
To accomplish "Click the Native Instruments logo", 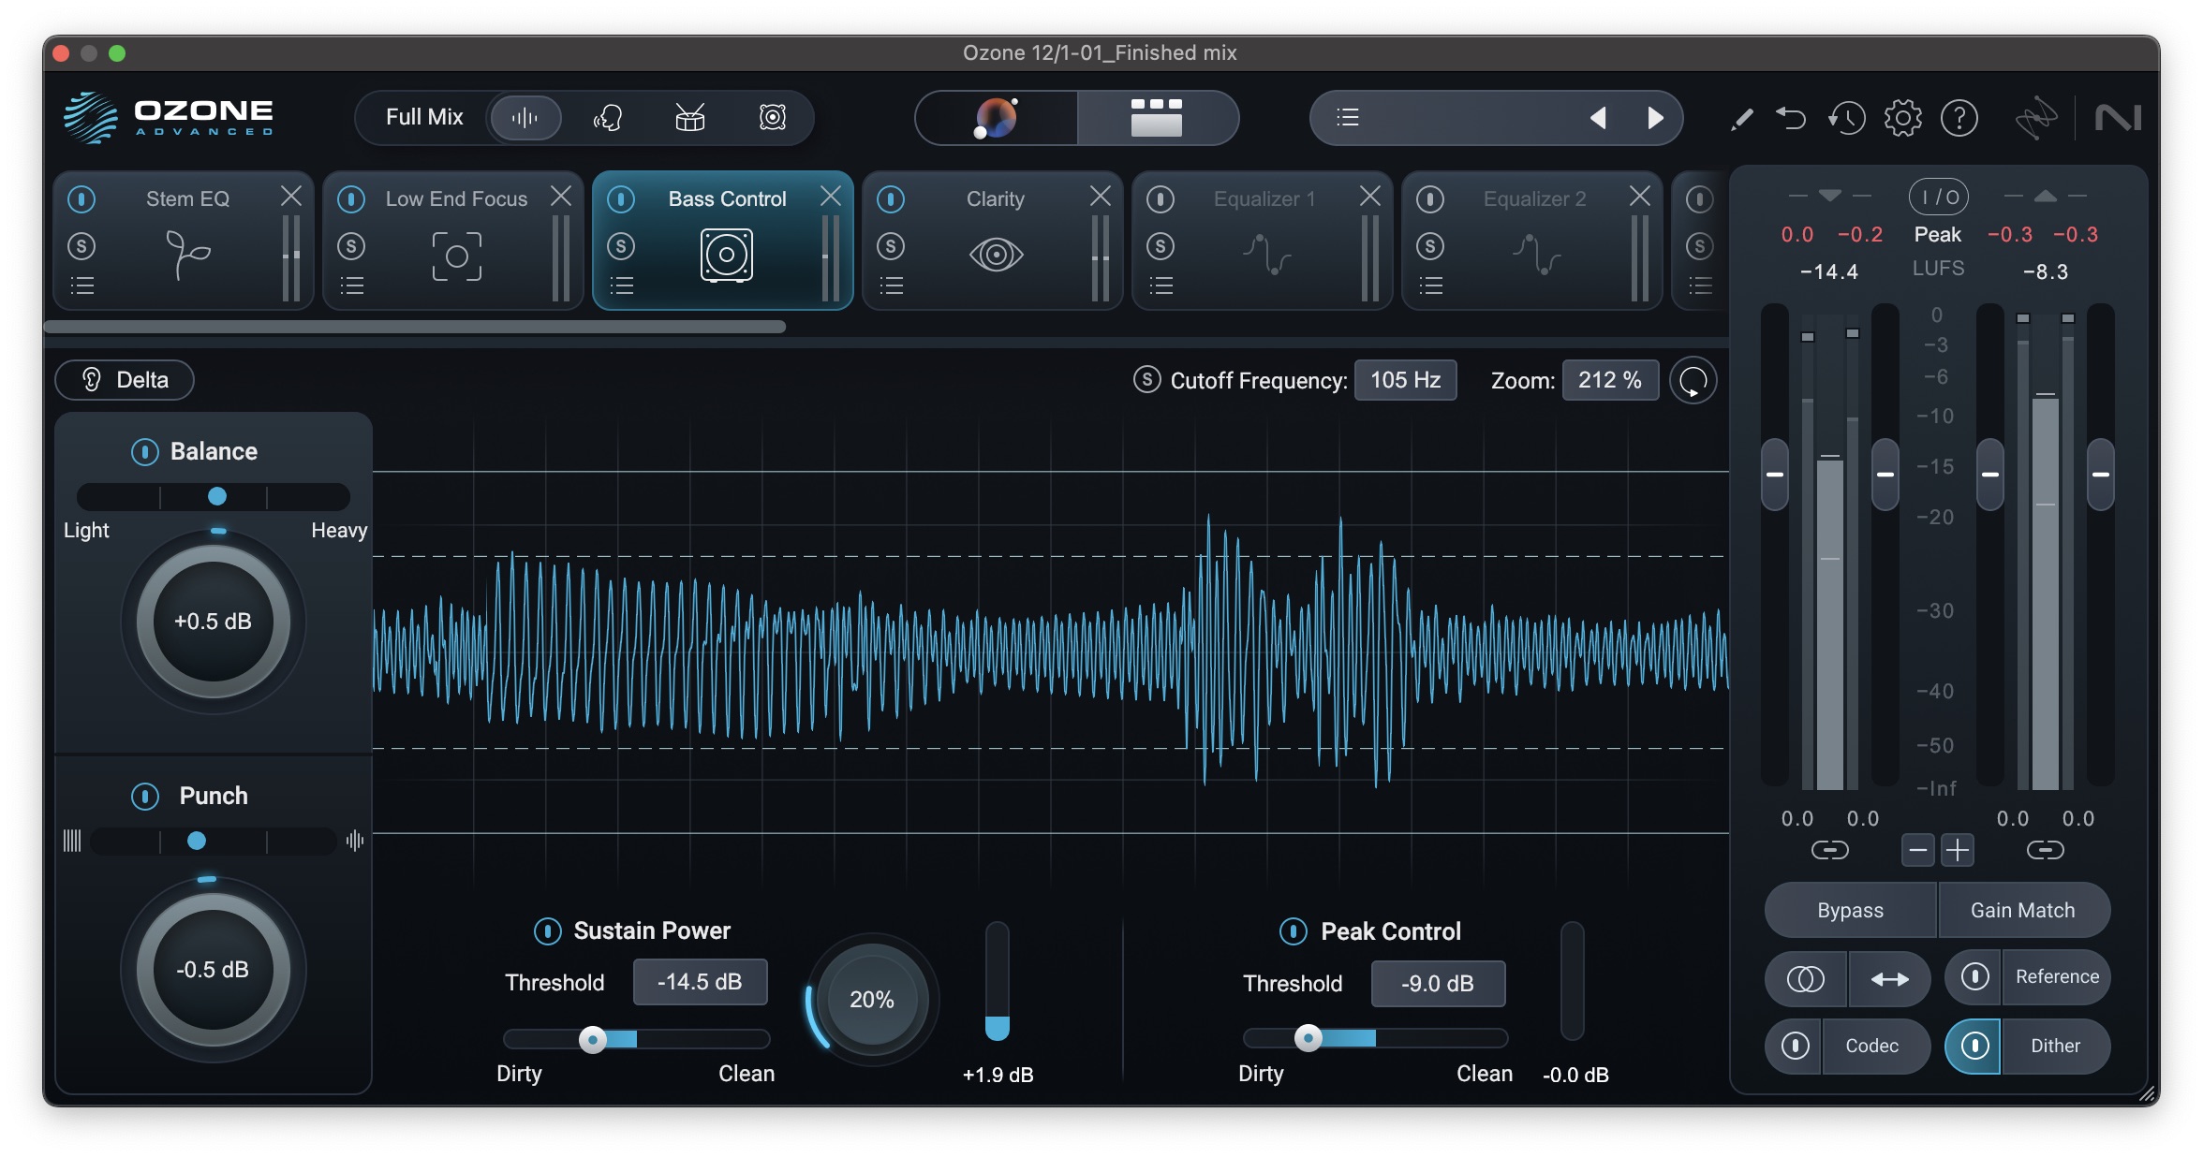I will pyautogui.click(x=2117, y=118).
